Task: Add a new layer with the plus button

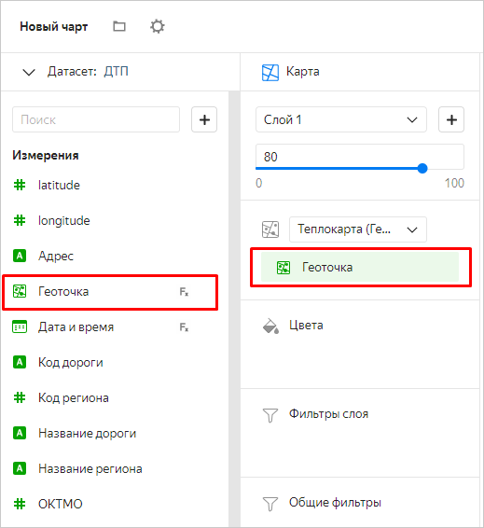Action: pos(451,119)
